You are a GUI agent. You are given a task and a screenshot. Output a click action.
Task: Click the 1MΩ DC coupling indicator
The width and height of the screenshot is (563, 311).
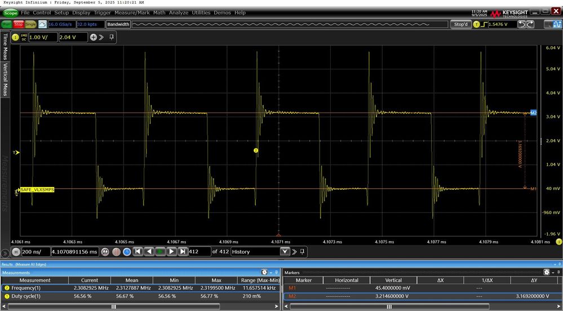[24, 37]
